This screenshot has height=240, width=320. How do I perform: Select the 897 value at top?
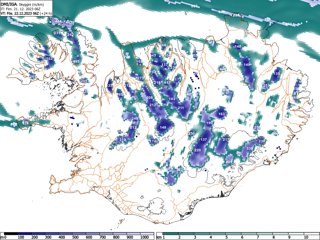(x=194, y=6)
